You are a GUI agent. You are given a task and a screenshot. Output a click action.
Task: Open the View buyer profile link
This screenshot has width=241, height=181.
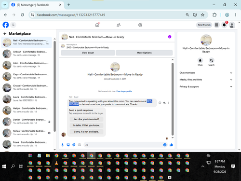[124, 91]
